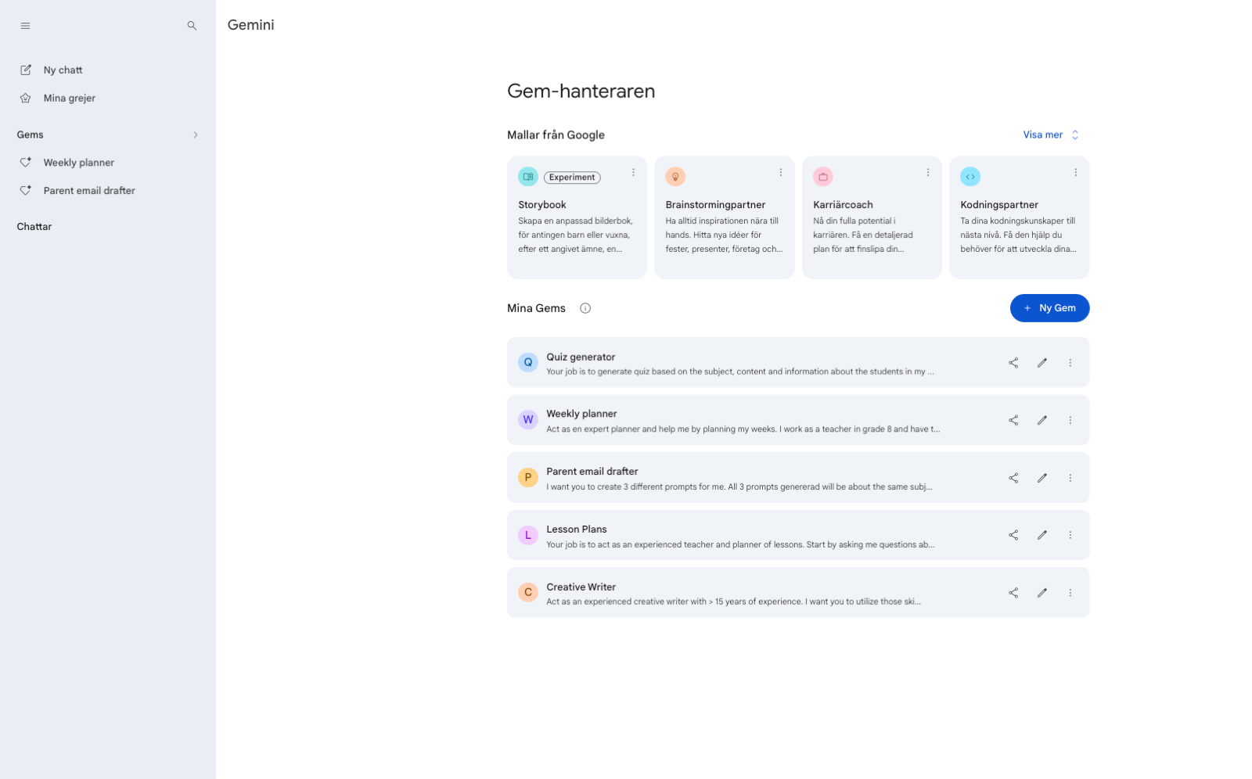
Task: Edit the Parent email drafter Gem
Action: click(1042, 478)
